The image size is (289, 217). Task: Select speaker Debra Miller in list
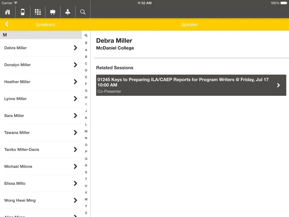click(41, 48)
